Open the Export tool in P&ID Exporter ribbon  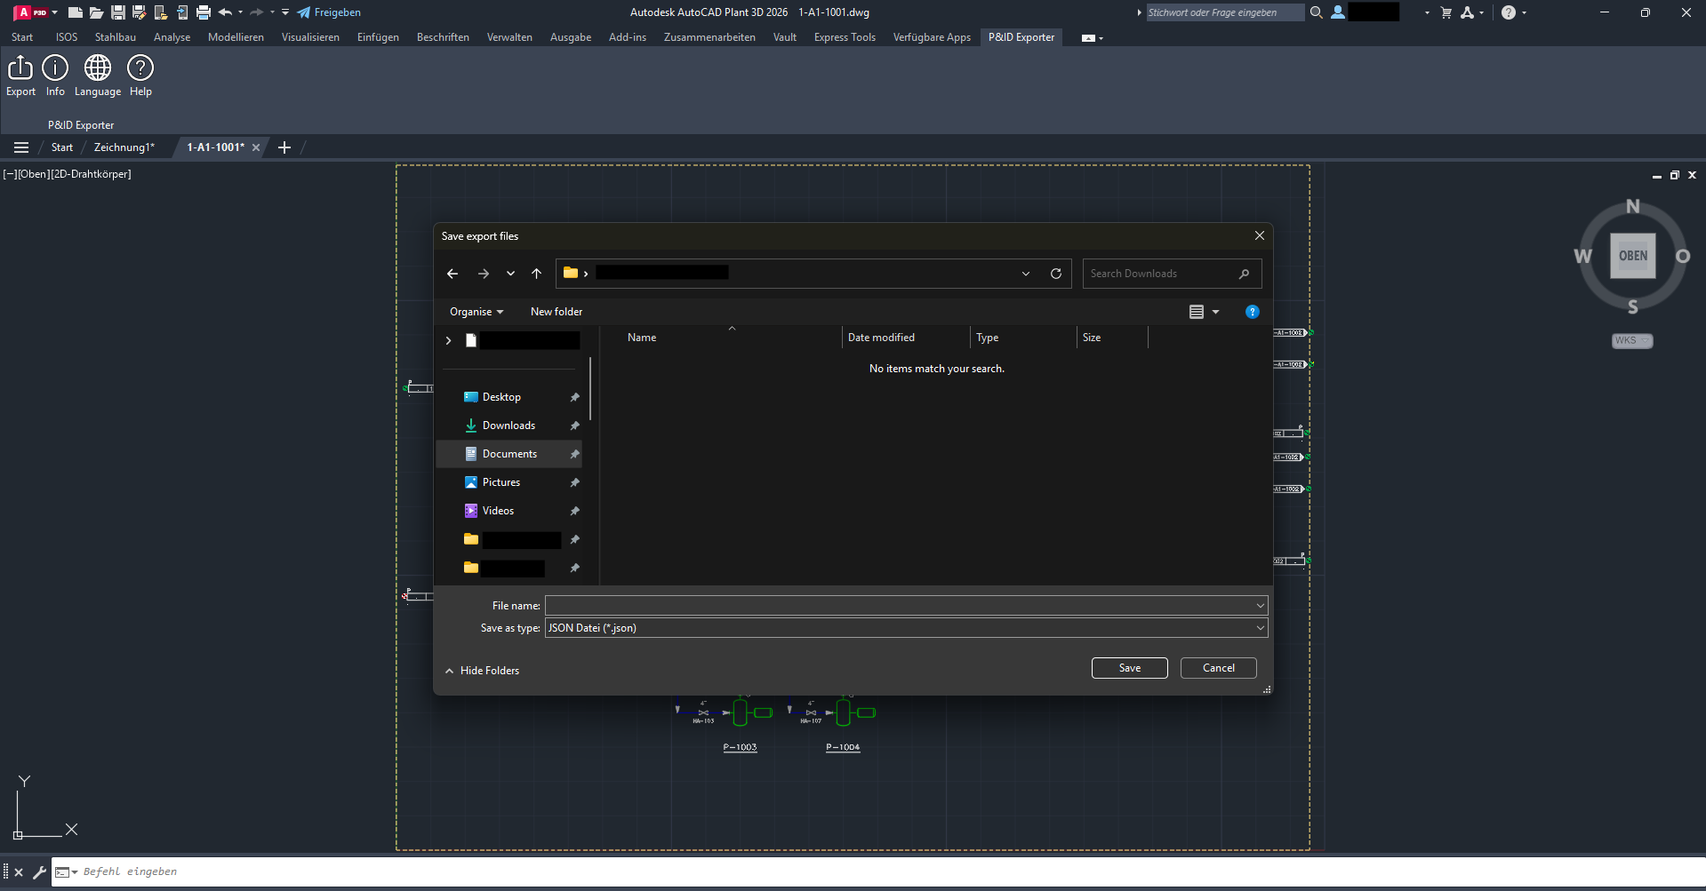[20, 76]
